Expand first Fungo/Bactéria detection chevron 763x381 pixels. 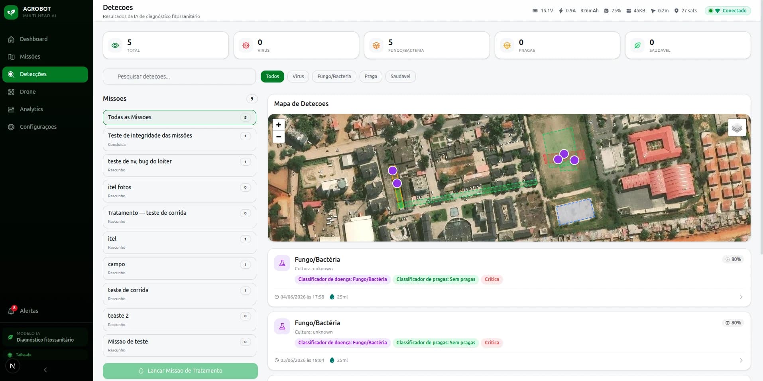click(x=741, y=297)
